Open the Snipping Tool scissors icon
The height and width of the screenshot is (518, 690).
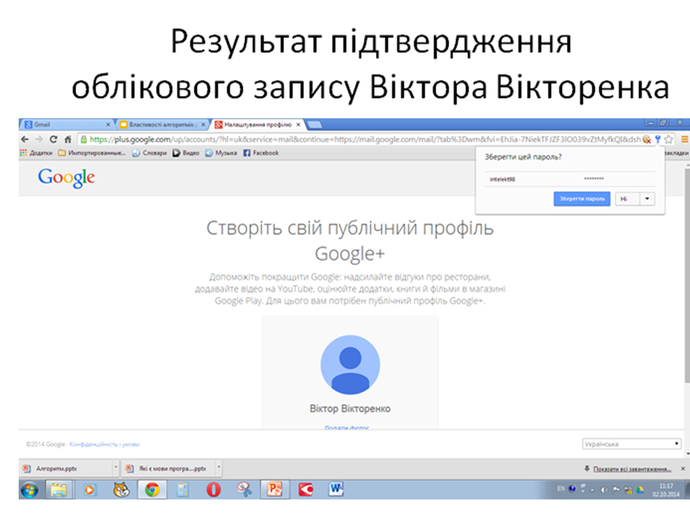(244, 490)
